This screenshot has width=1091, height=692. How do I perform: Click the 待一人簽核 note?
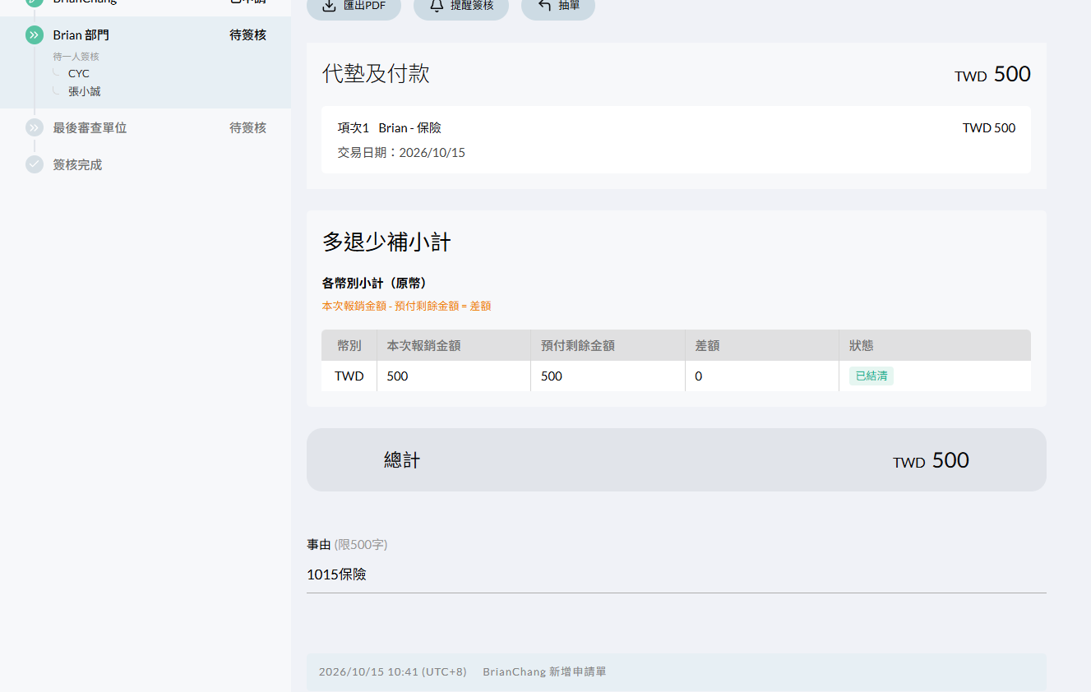click(x=76, y=57)
